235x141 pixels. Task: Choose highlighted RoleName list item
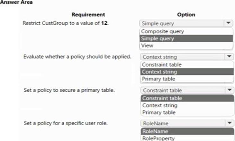point(187,131)
